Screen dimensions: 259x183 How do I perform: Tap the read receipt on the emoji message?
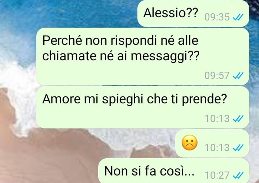click(x=238, y=147)
